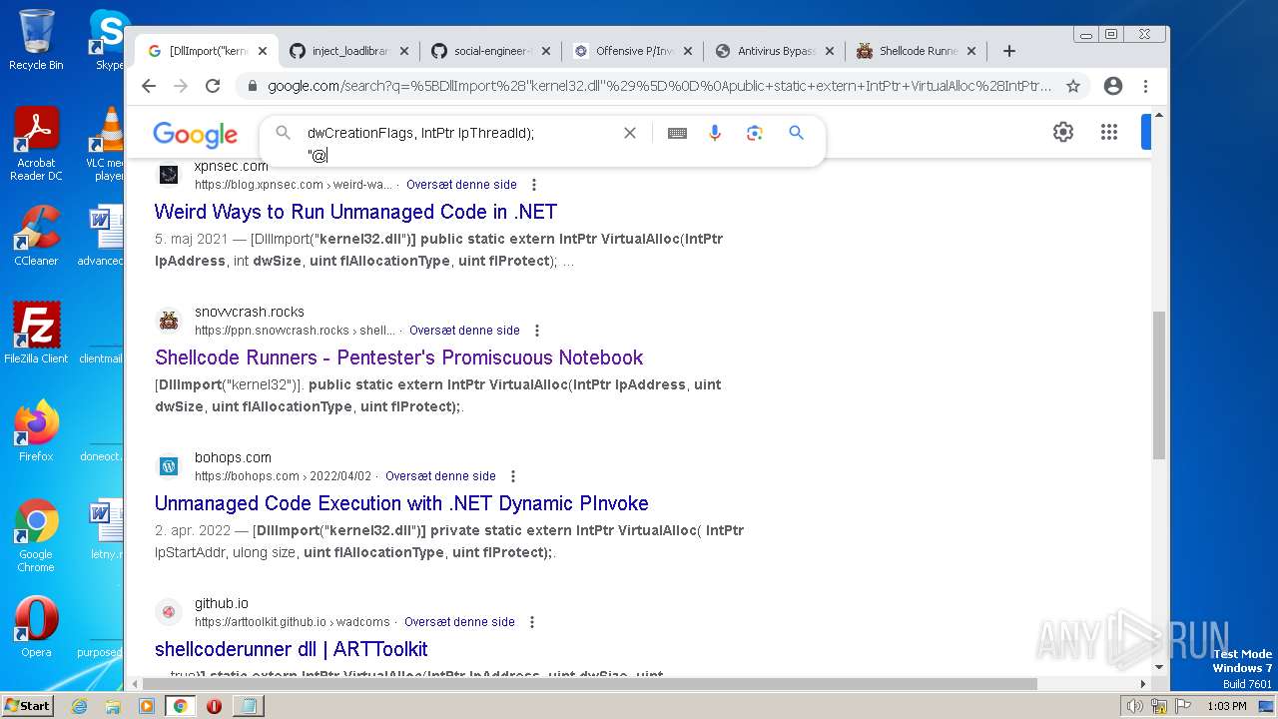Expand more options for snowcrash.rocks result

pyautogui.click(x=537, y=331)
